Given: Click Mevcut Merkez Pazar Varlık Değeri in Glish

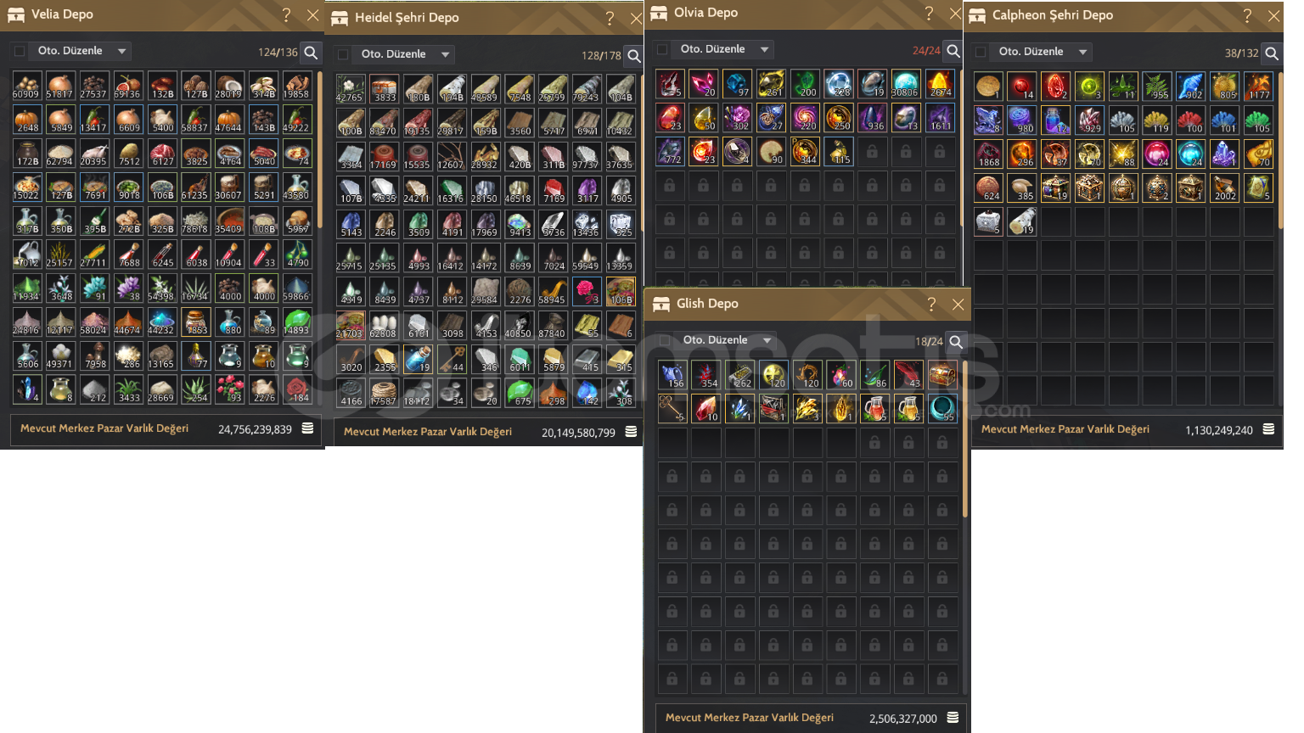Looking at the screenshot, I should point(750,718).
